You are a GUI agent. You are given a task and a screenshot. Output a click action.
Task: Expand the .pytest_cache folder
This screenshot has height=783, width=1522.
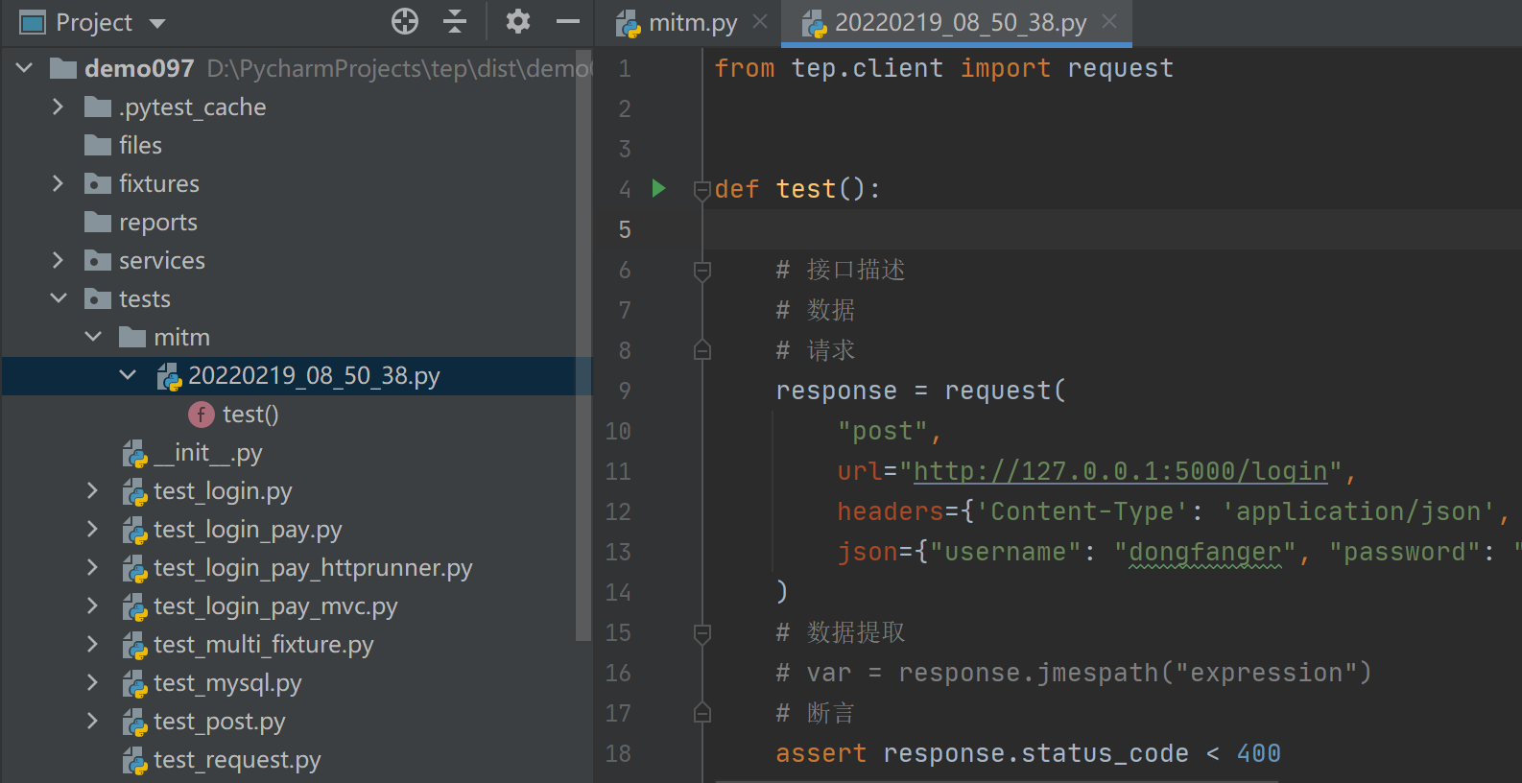point(58,107)
